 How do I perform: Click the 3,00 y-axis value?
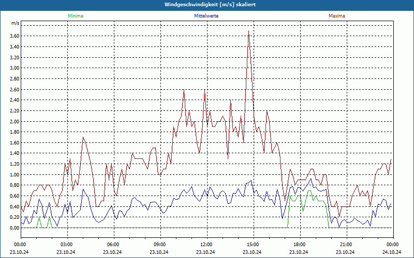click(14, 68)
